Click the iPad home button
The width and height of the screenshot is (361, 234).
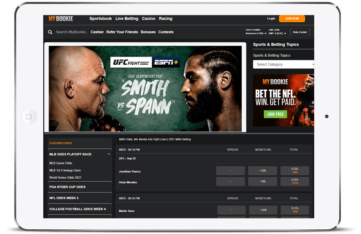[x=29, y=117]
